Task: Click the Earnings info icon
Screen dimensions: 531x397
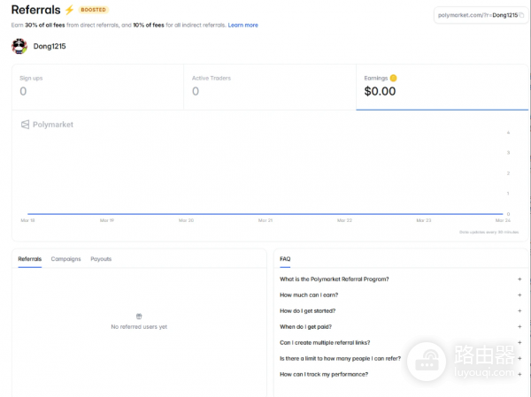Action: point(393,78)
